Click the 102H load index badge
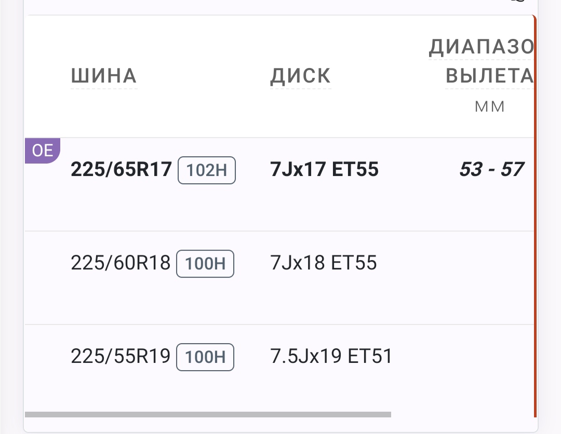 [207, 170]
